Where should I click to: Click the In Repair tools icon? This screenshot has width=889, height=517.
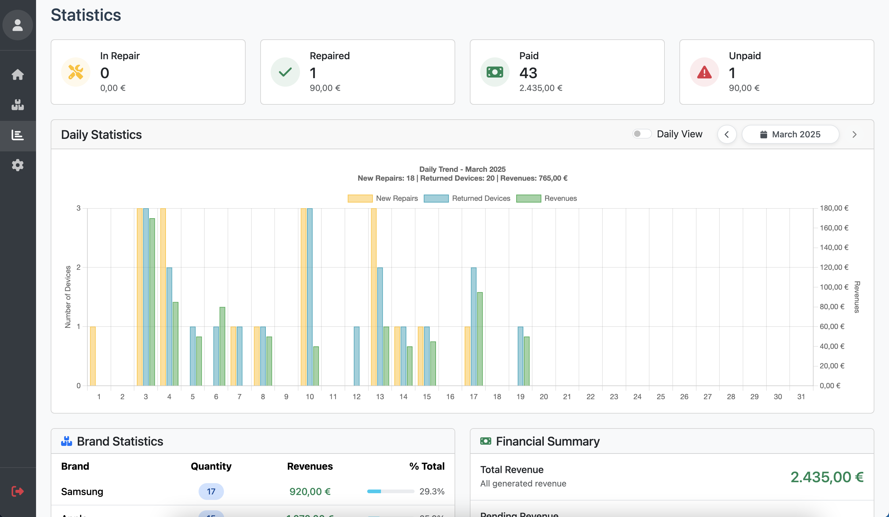(x=75, y=72)
